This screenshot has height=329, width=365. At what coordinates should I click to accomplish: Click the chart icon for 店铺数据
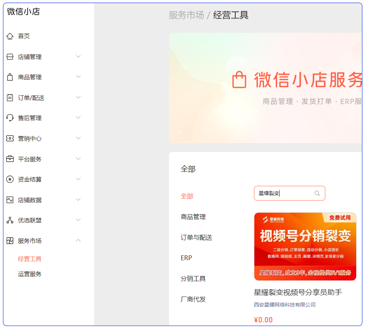(x=10, y=200)
